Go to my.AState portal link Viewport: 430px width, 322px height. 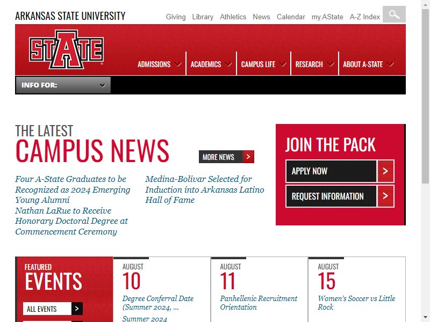[327, 17]
